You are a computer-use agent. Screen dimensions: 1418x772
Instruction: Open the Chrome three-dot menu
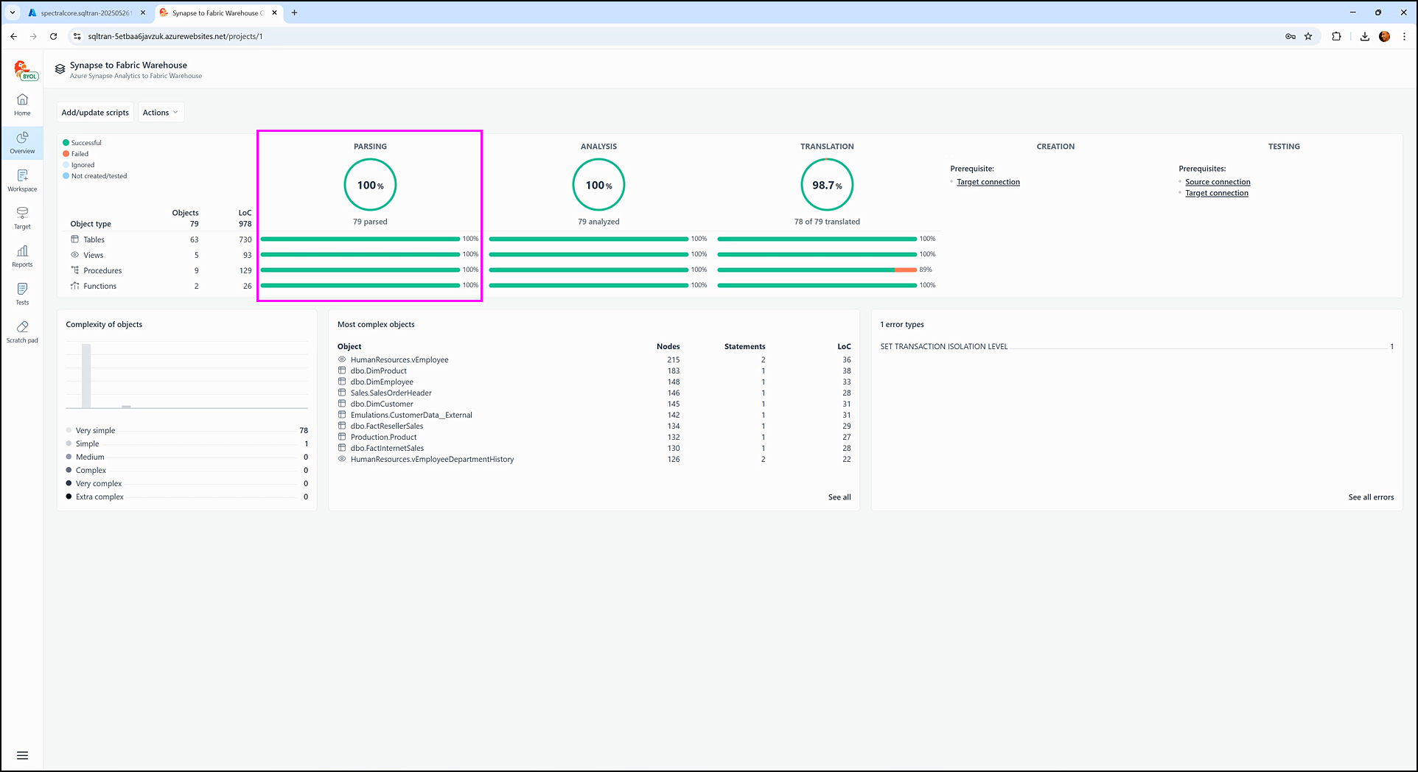point(1404,36)
